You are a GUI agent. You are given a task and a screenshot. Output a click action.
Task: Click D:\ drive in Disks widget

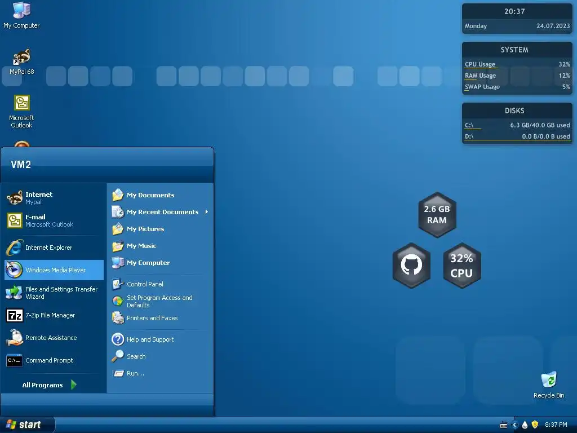tap(517, 136)
